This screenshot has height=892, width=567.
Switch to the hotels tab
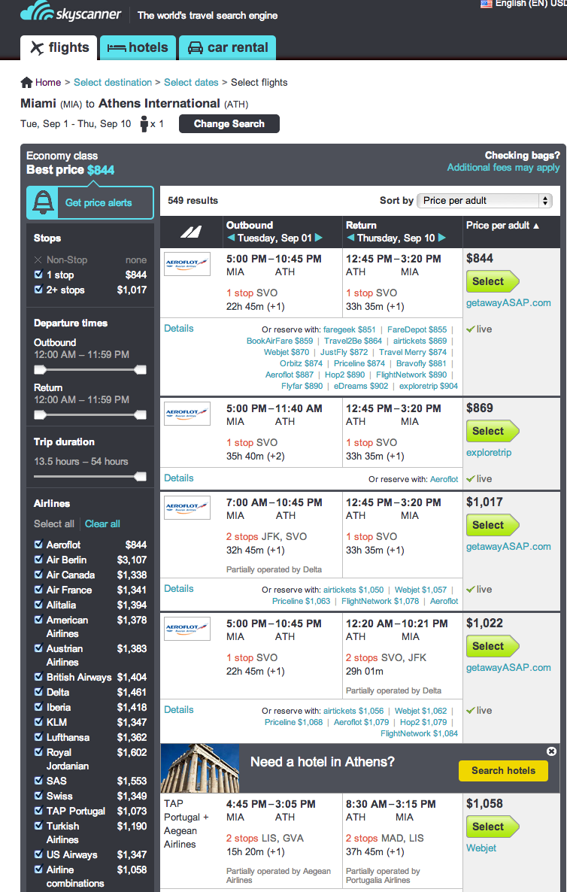138,48
